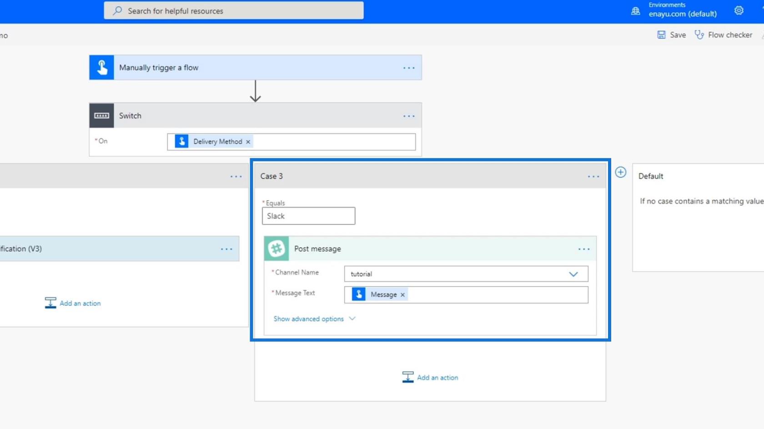Expand the notification (V3) action card

tap(119, 248)
